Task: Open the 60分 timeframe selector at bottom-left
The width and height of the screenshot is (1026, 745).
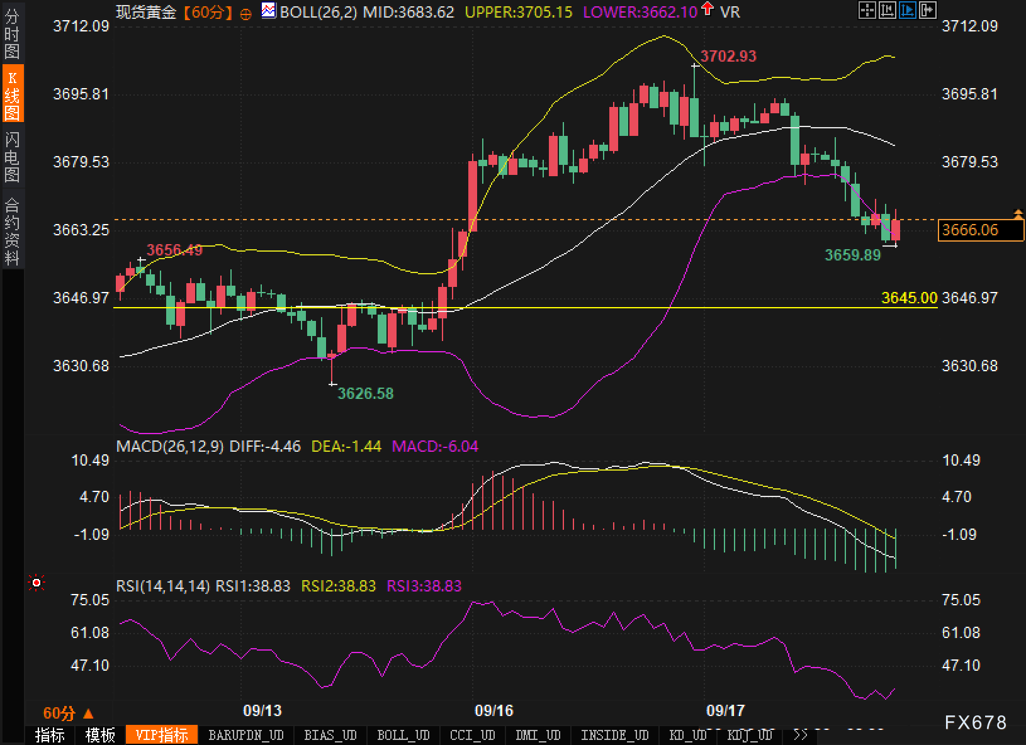Action: coord(68,713)
